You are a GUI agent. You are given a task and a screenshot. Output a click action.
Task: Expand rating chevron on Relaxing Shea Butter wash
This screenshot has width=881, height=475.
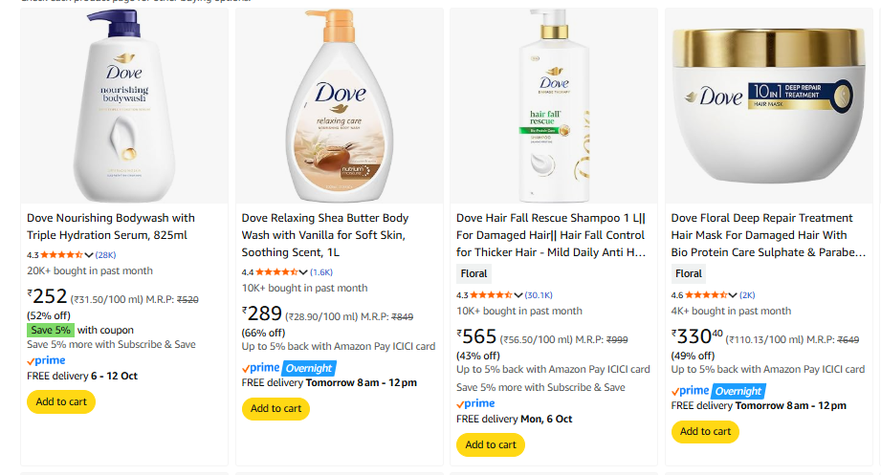point(304,272)
